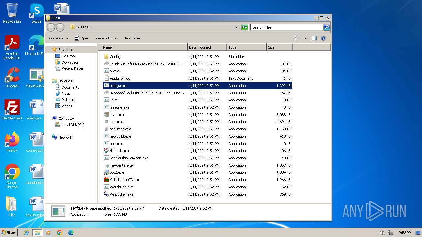Open Local Disk (C:)
Viewport: 422px width, 237px height.
pos(73,125)
